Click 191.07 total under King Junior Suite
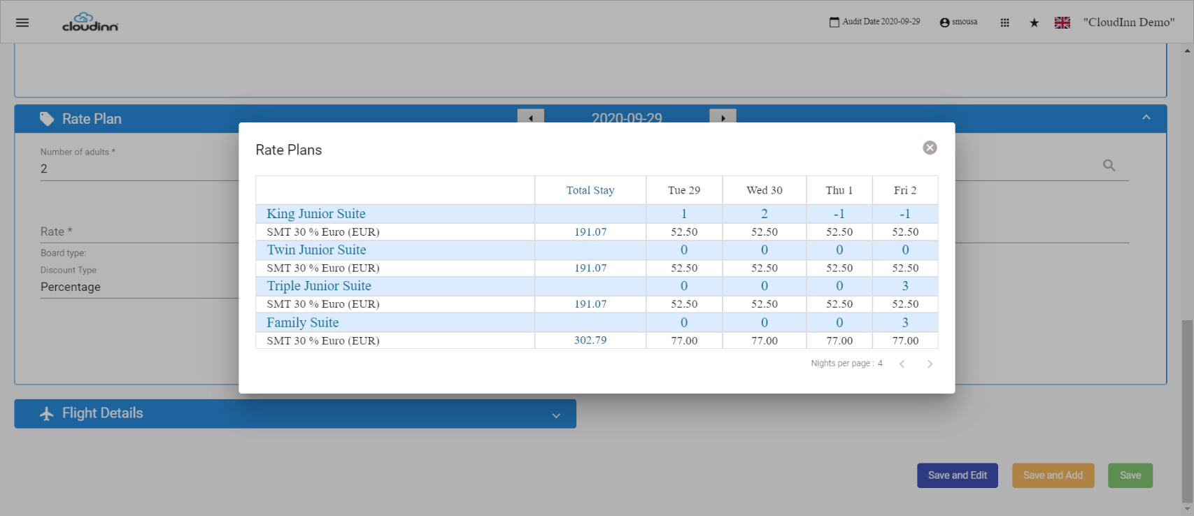 click(x=590, y=232)
